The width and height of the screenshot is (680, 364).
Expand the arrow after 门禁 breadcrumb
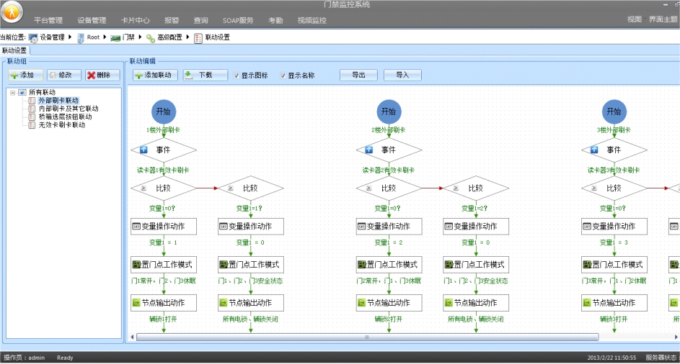(x=140, y=37)
